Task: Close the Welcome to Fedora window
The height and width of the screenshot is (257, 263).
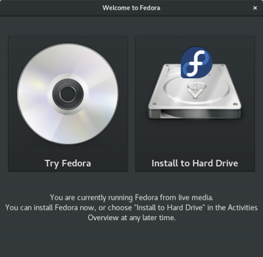Action: pos(255,8)
